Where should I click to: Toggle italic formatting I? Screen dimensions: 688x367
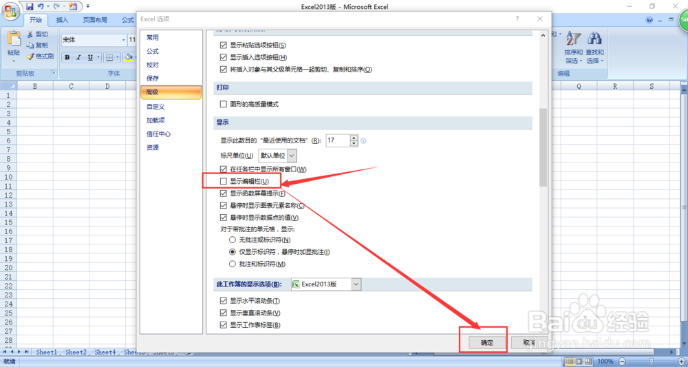[x=78, y=57]
